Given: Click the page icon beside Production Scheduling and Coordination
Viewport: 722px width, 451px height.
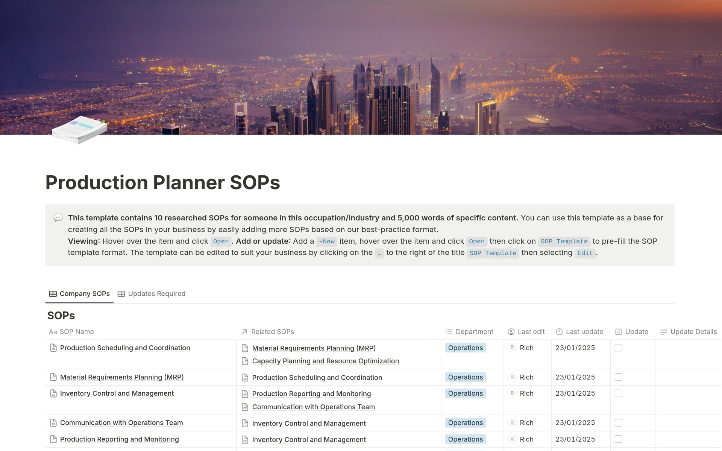Looking at the screenshot, I should 54,348.
